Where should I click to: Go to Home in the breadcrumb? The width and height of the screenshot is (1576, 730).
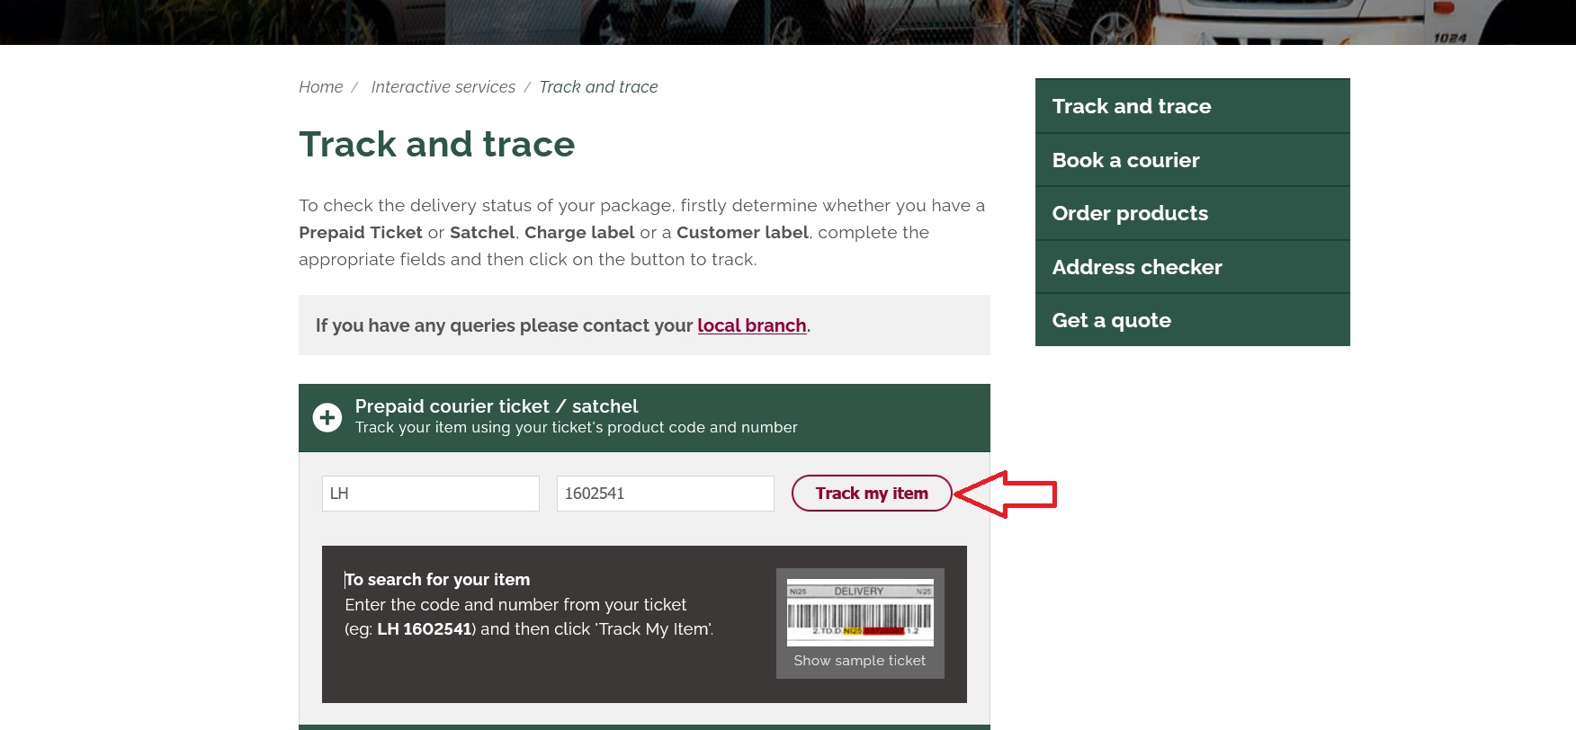(320, 87)
